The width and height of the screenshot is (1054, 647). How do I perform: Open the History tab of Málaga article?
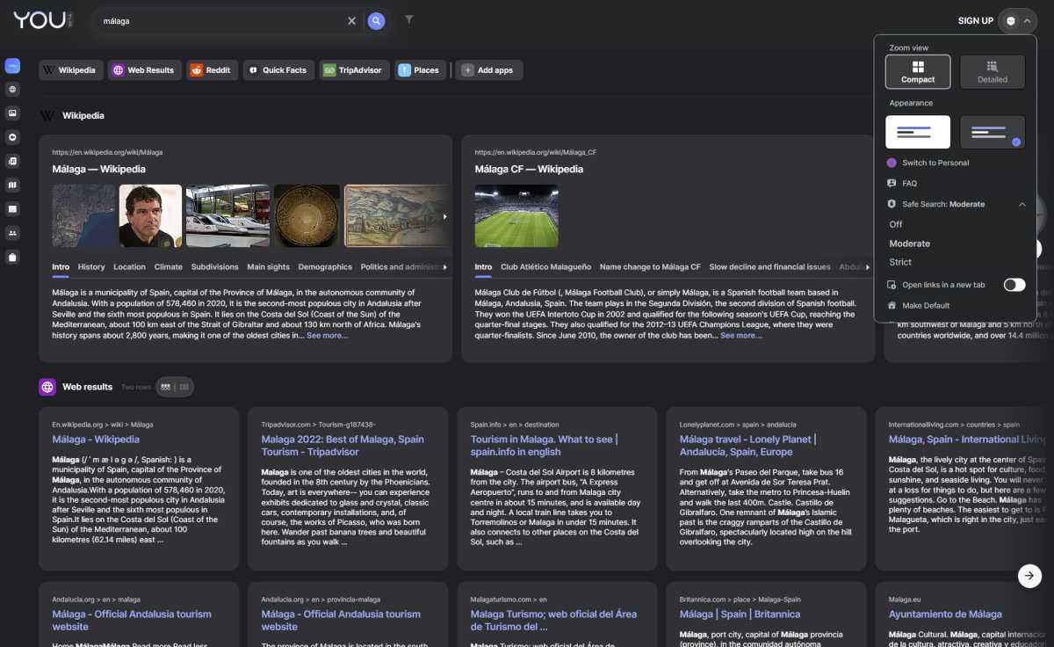[x=91, y=267]
